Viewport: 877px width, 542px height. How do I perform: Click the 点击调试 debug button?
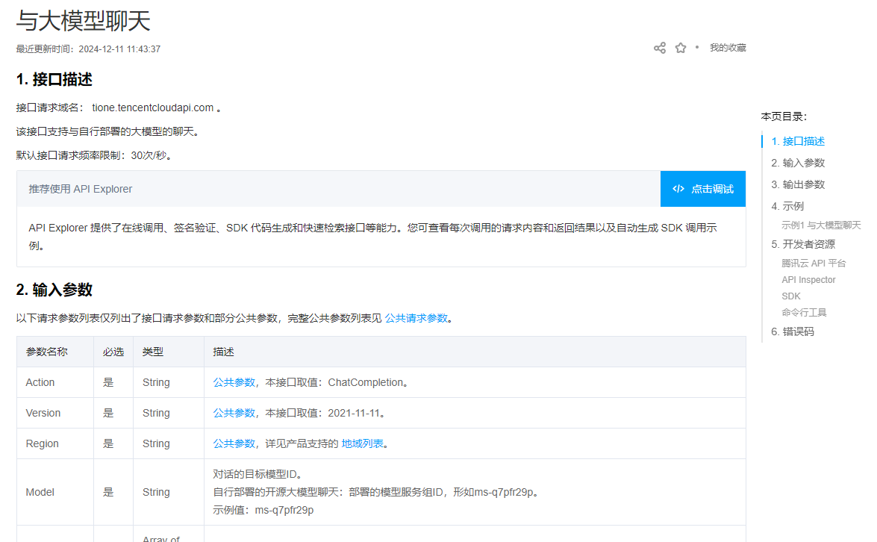702,189
